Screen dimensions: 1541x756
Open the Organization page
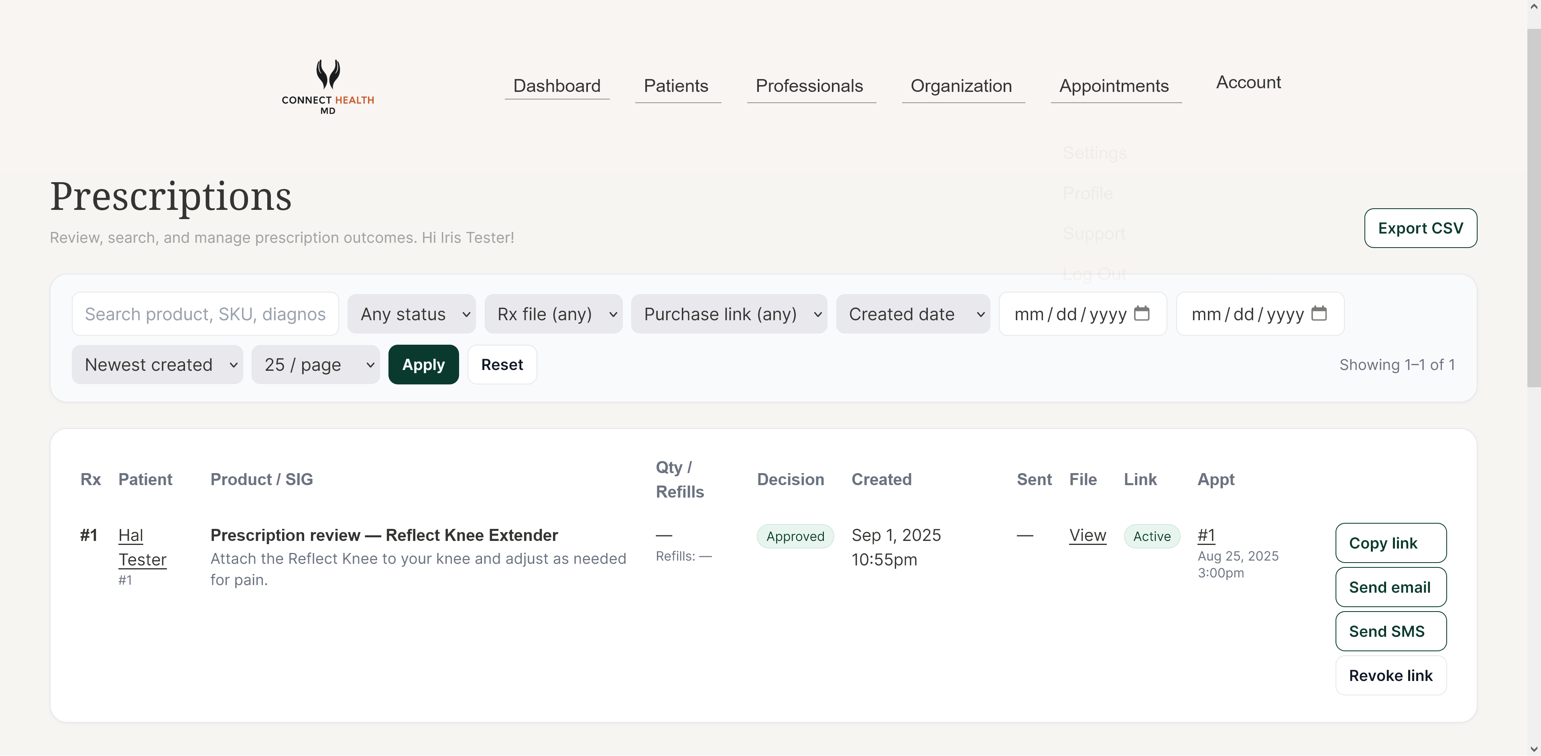(x=961, y=85)
